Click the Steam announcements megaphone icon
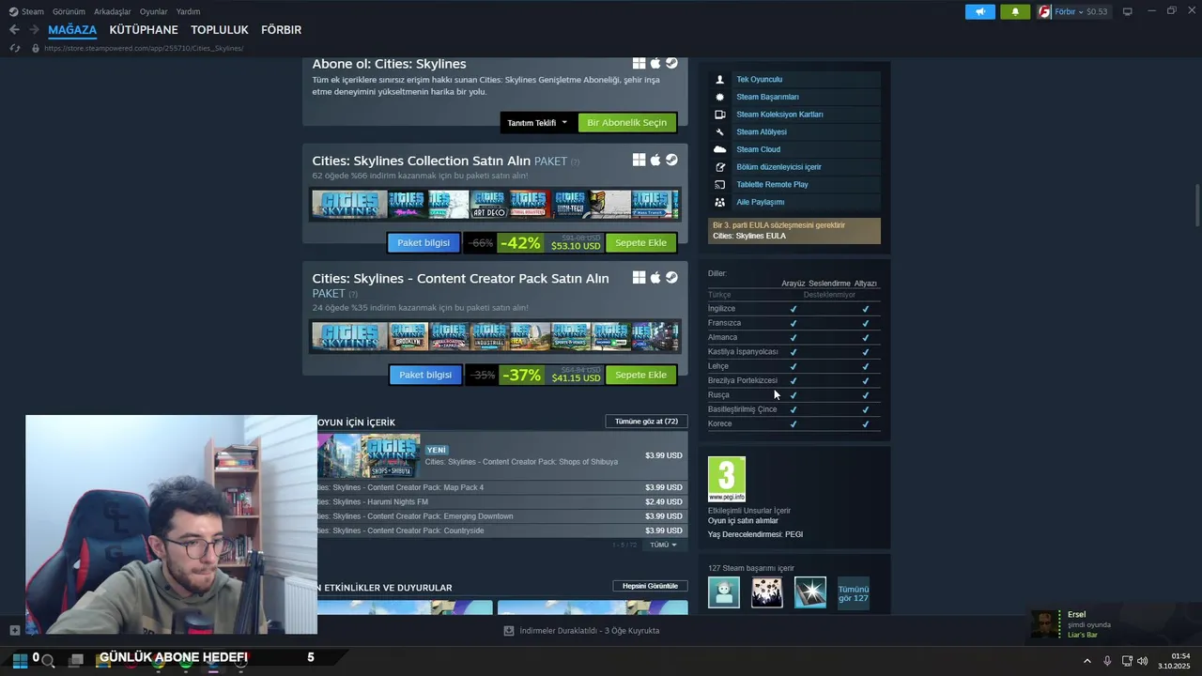 (x=979, y=11)
